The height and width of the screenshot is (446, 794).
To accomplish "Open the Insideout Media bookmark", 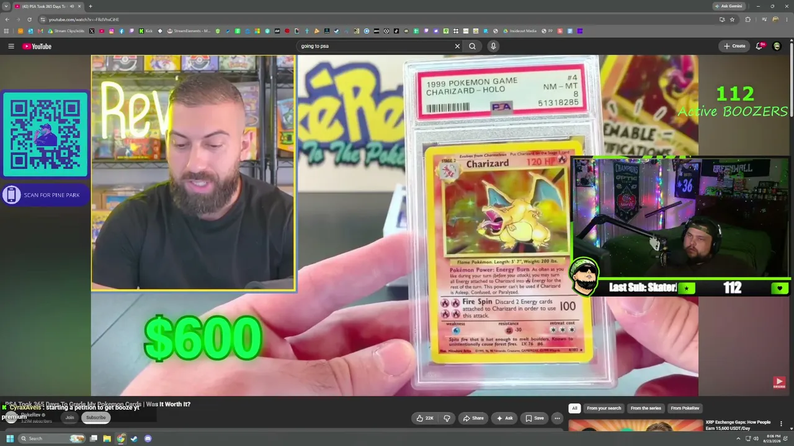I will pos(520,31).
